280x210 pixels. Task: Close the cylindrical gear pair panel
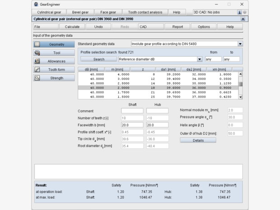pyautogui.click(x=243, y=19)
